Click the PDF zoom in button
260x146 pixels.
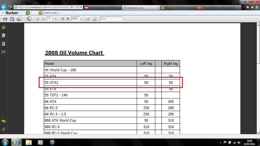(x=68, y=19)
